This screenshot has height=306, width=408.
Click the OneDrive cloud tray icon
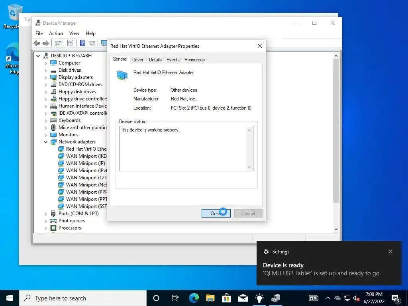337,298
